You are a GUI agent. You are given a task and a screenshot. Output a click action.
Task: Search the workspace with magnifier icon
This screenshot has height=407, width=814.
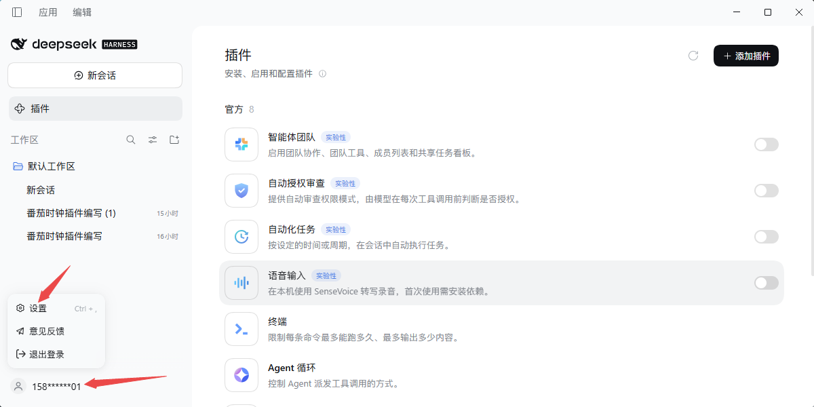pyautogui.click(x=131, y=140)
